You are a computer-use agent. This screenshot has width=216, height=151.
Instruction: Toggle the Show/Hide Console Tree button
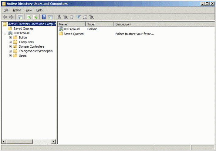click(x=20, y=17)
